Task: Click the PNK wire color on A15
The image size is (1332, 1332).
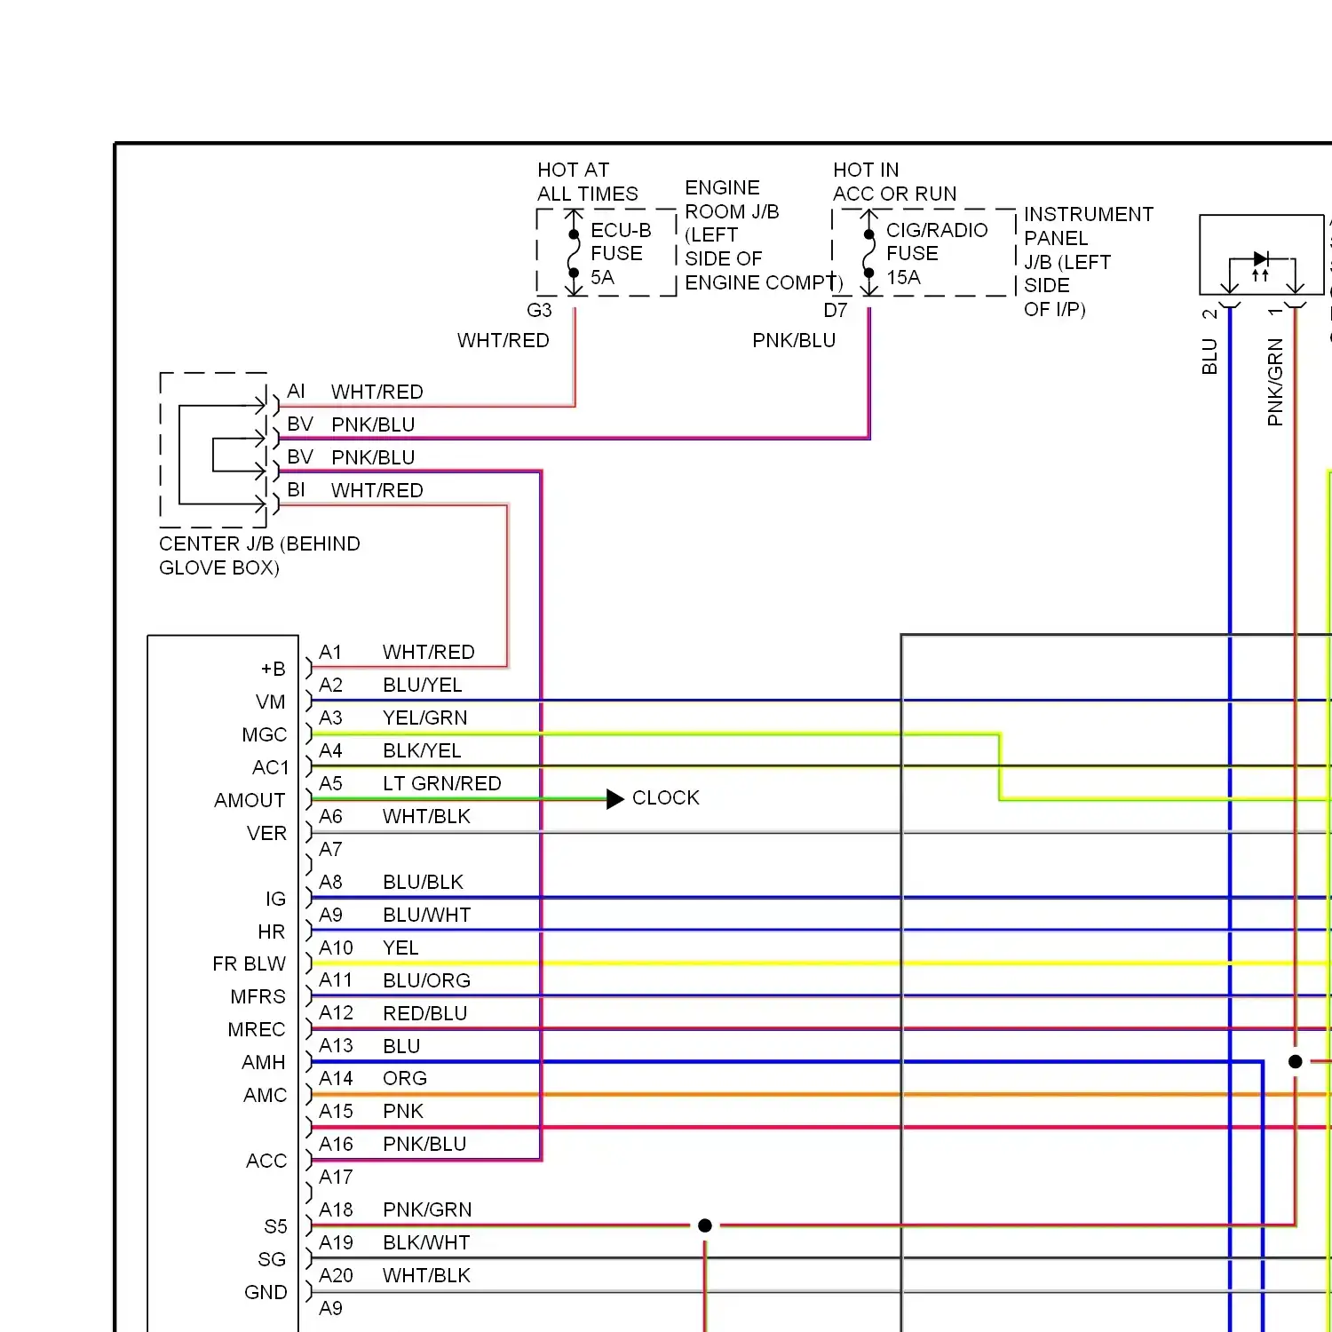Action: pos(403,1112)
